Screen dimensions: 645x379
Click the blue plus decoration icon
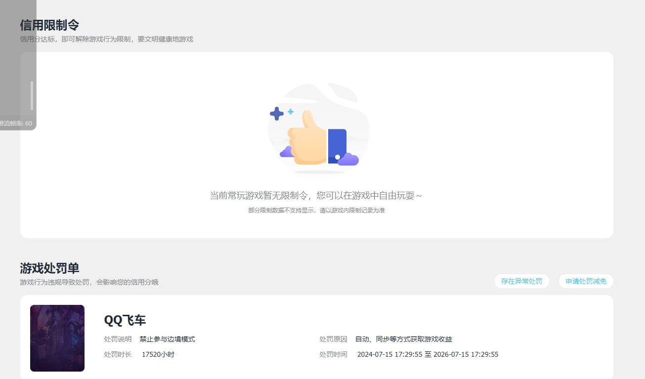pos(277,114)
